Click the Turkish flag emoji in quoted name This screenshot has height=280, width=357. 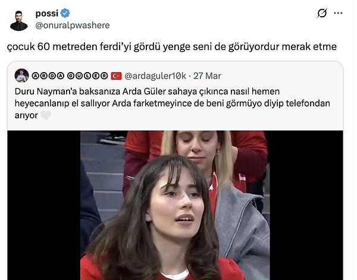pyautogui.click(x=116, y=76)
